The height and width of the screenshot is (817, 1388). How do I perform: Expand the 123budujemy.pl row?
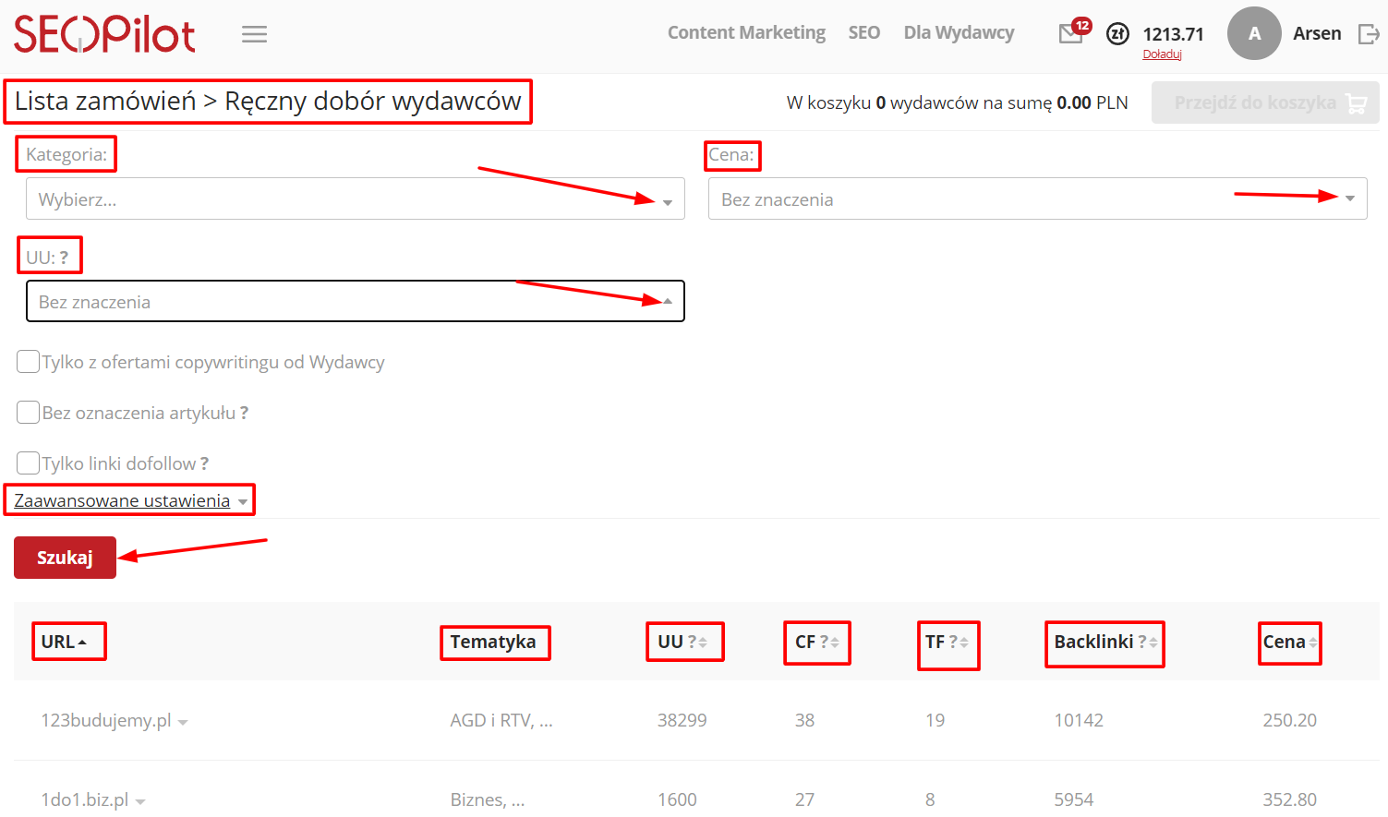coord(183,723)
